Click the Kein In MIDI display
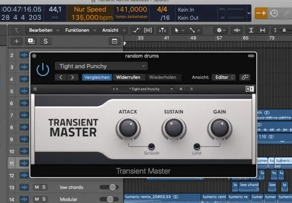The width and height of the screenshot is (292, 203). 186,10
